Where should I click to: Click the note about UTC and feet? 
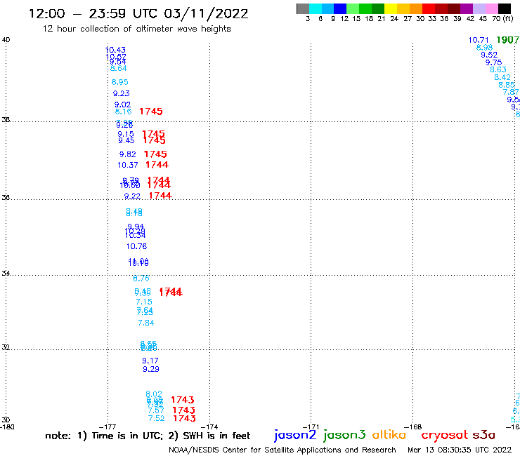coord(148,436)
